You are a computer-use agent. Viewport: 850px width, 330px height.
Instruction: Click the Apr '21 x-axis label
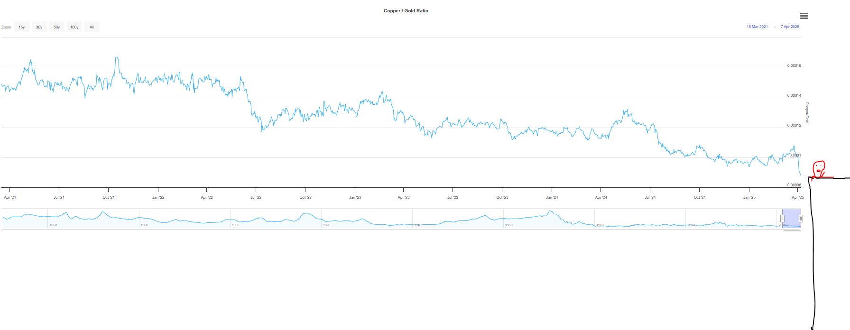(x=10, y=197)
